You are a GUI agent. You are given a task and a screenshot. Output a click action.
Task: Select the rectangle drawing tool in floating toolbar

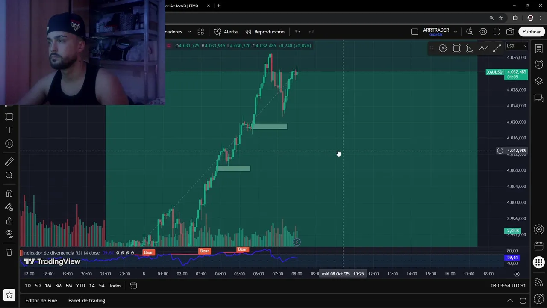click(x=456, y=48)
